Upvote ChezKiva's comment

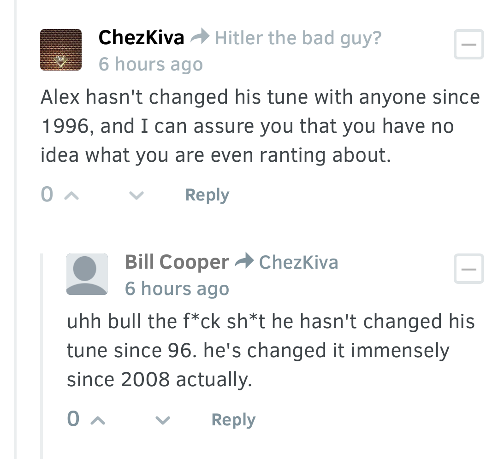[x=71, y=196]
